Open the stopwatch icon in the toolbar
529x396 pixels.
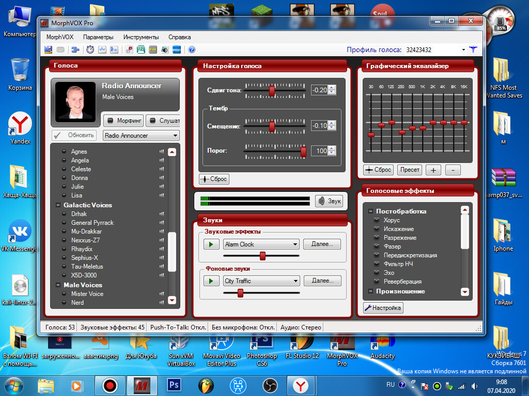(90, 50)
